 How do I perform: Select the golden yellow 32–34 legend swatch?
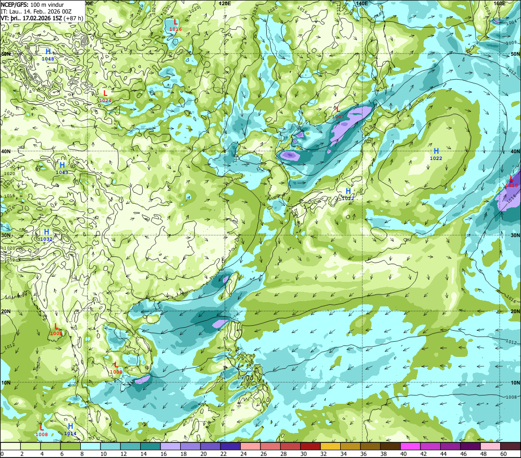click(x=331, y=446)
